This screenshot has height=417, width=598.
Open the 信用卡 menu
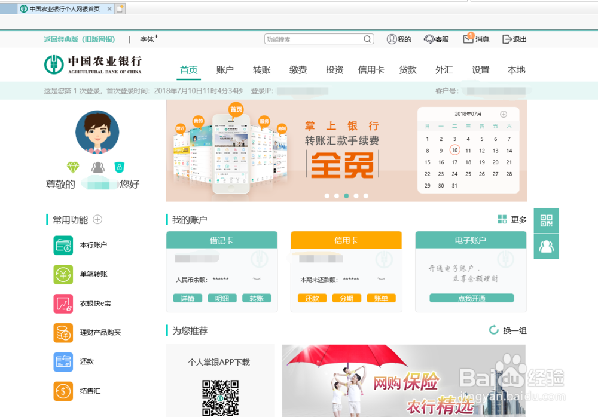click(371, 70)
